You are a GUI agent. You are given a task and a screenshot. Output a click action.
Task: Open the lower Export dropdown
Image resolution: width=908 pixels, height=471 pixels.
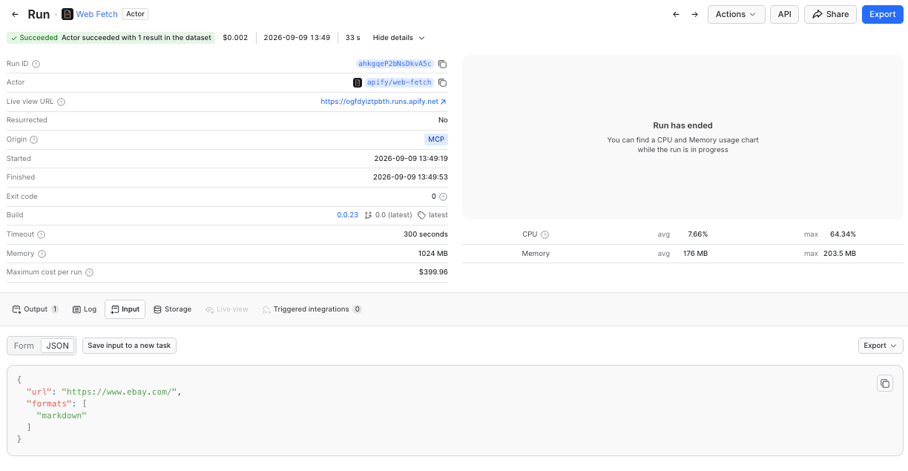[x=881, y=346]
